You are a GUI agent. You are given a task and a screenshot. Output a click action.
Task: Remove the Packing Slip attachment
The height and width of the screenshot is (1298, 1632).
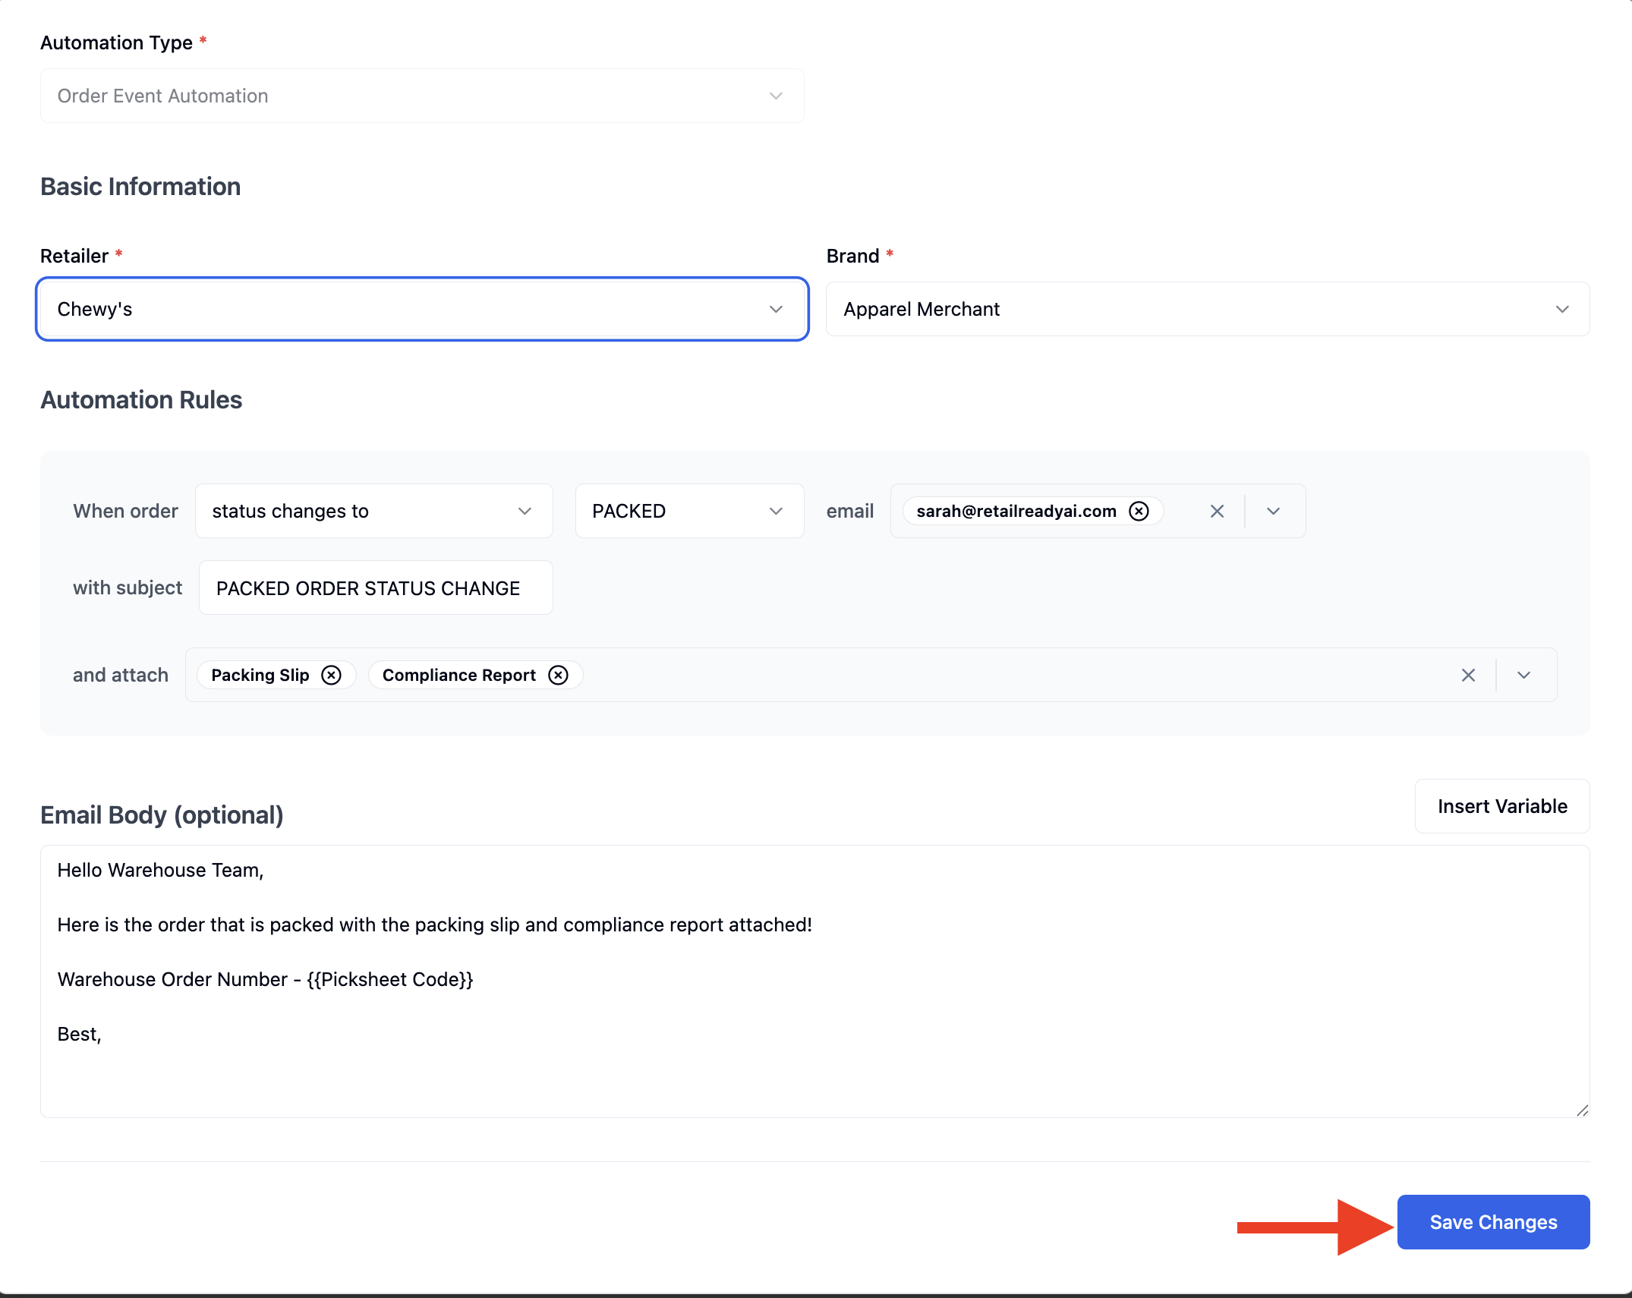click(331, 675)
